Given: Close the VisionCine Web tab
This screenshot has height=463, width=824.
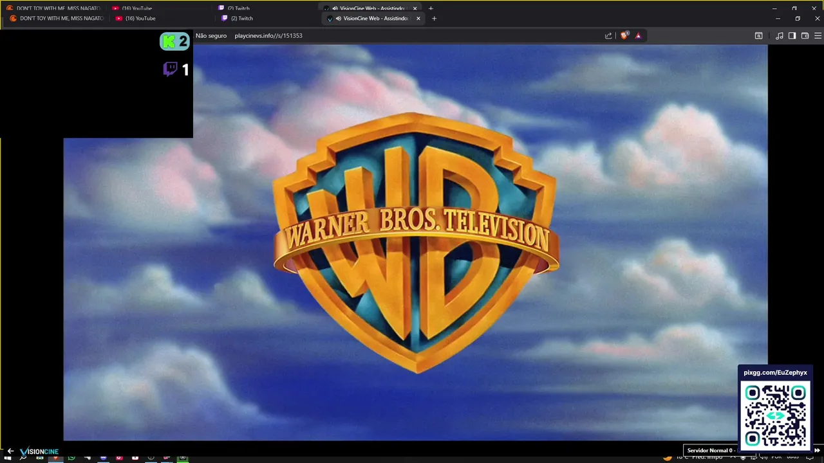Looking at the screenshot, I should (x=418, y=19).
